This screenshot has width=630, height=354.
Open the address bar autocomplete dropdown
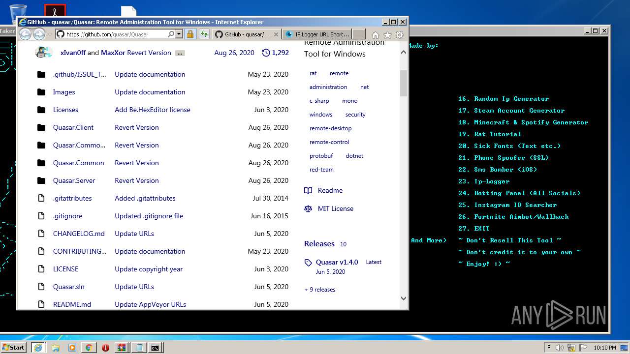click(x=179, y=34)
